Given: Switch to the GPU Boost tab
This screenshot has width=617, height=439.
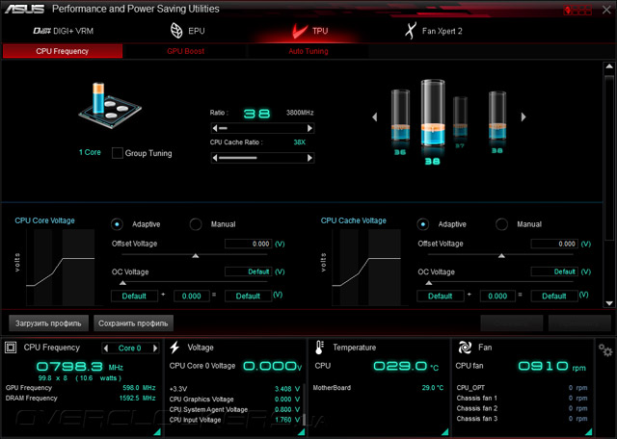Looking at the screenshot, I should (x=185, y=51).
